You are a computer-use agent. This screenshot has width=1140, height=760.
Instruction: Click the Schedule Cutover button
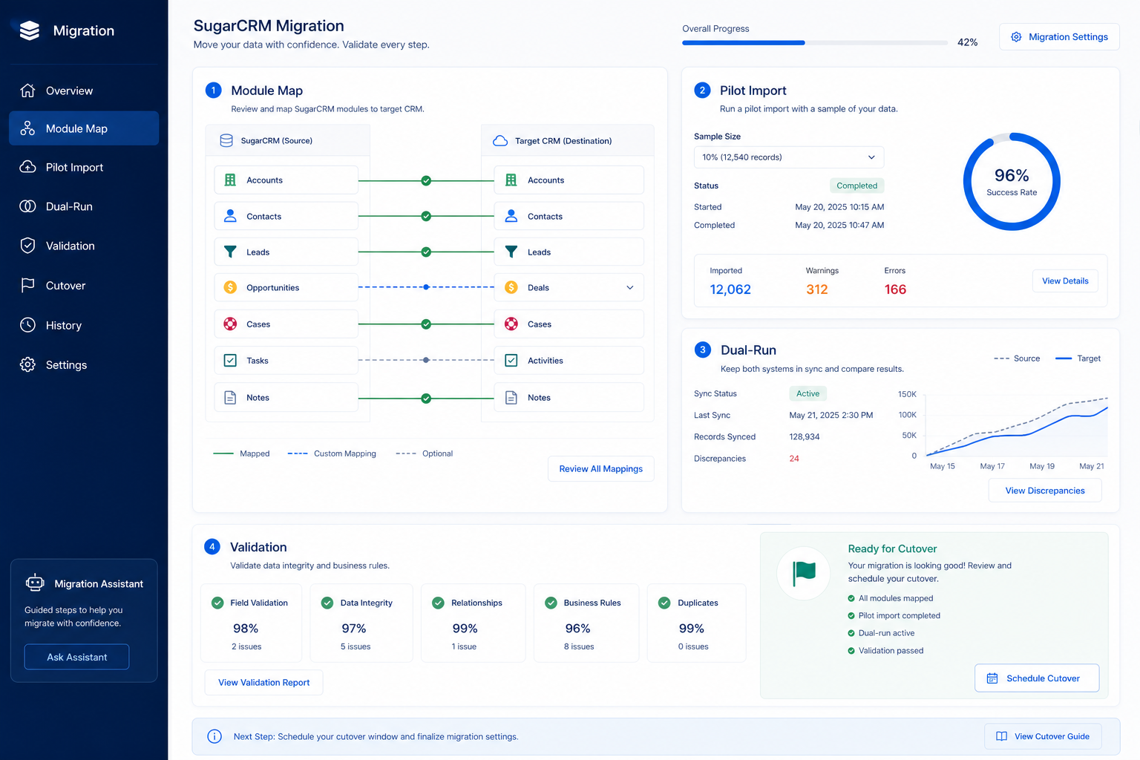coord(1037,678)
